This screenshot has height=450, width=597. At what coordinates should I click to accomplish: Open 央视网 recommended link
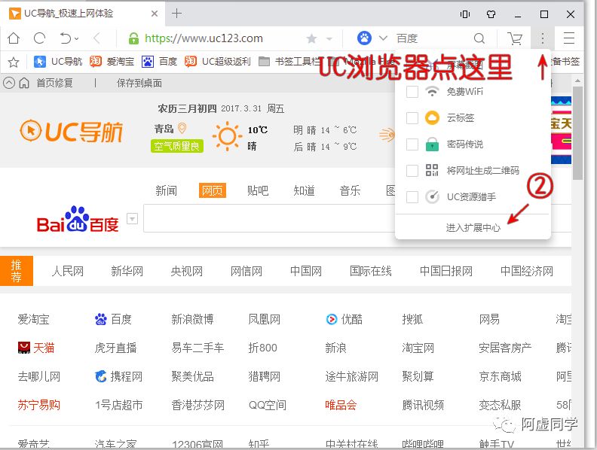tap(187, 271)
